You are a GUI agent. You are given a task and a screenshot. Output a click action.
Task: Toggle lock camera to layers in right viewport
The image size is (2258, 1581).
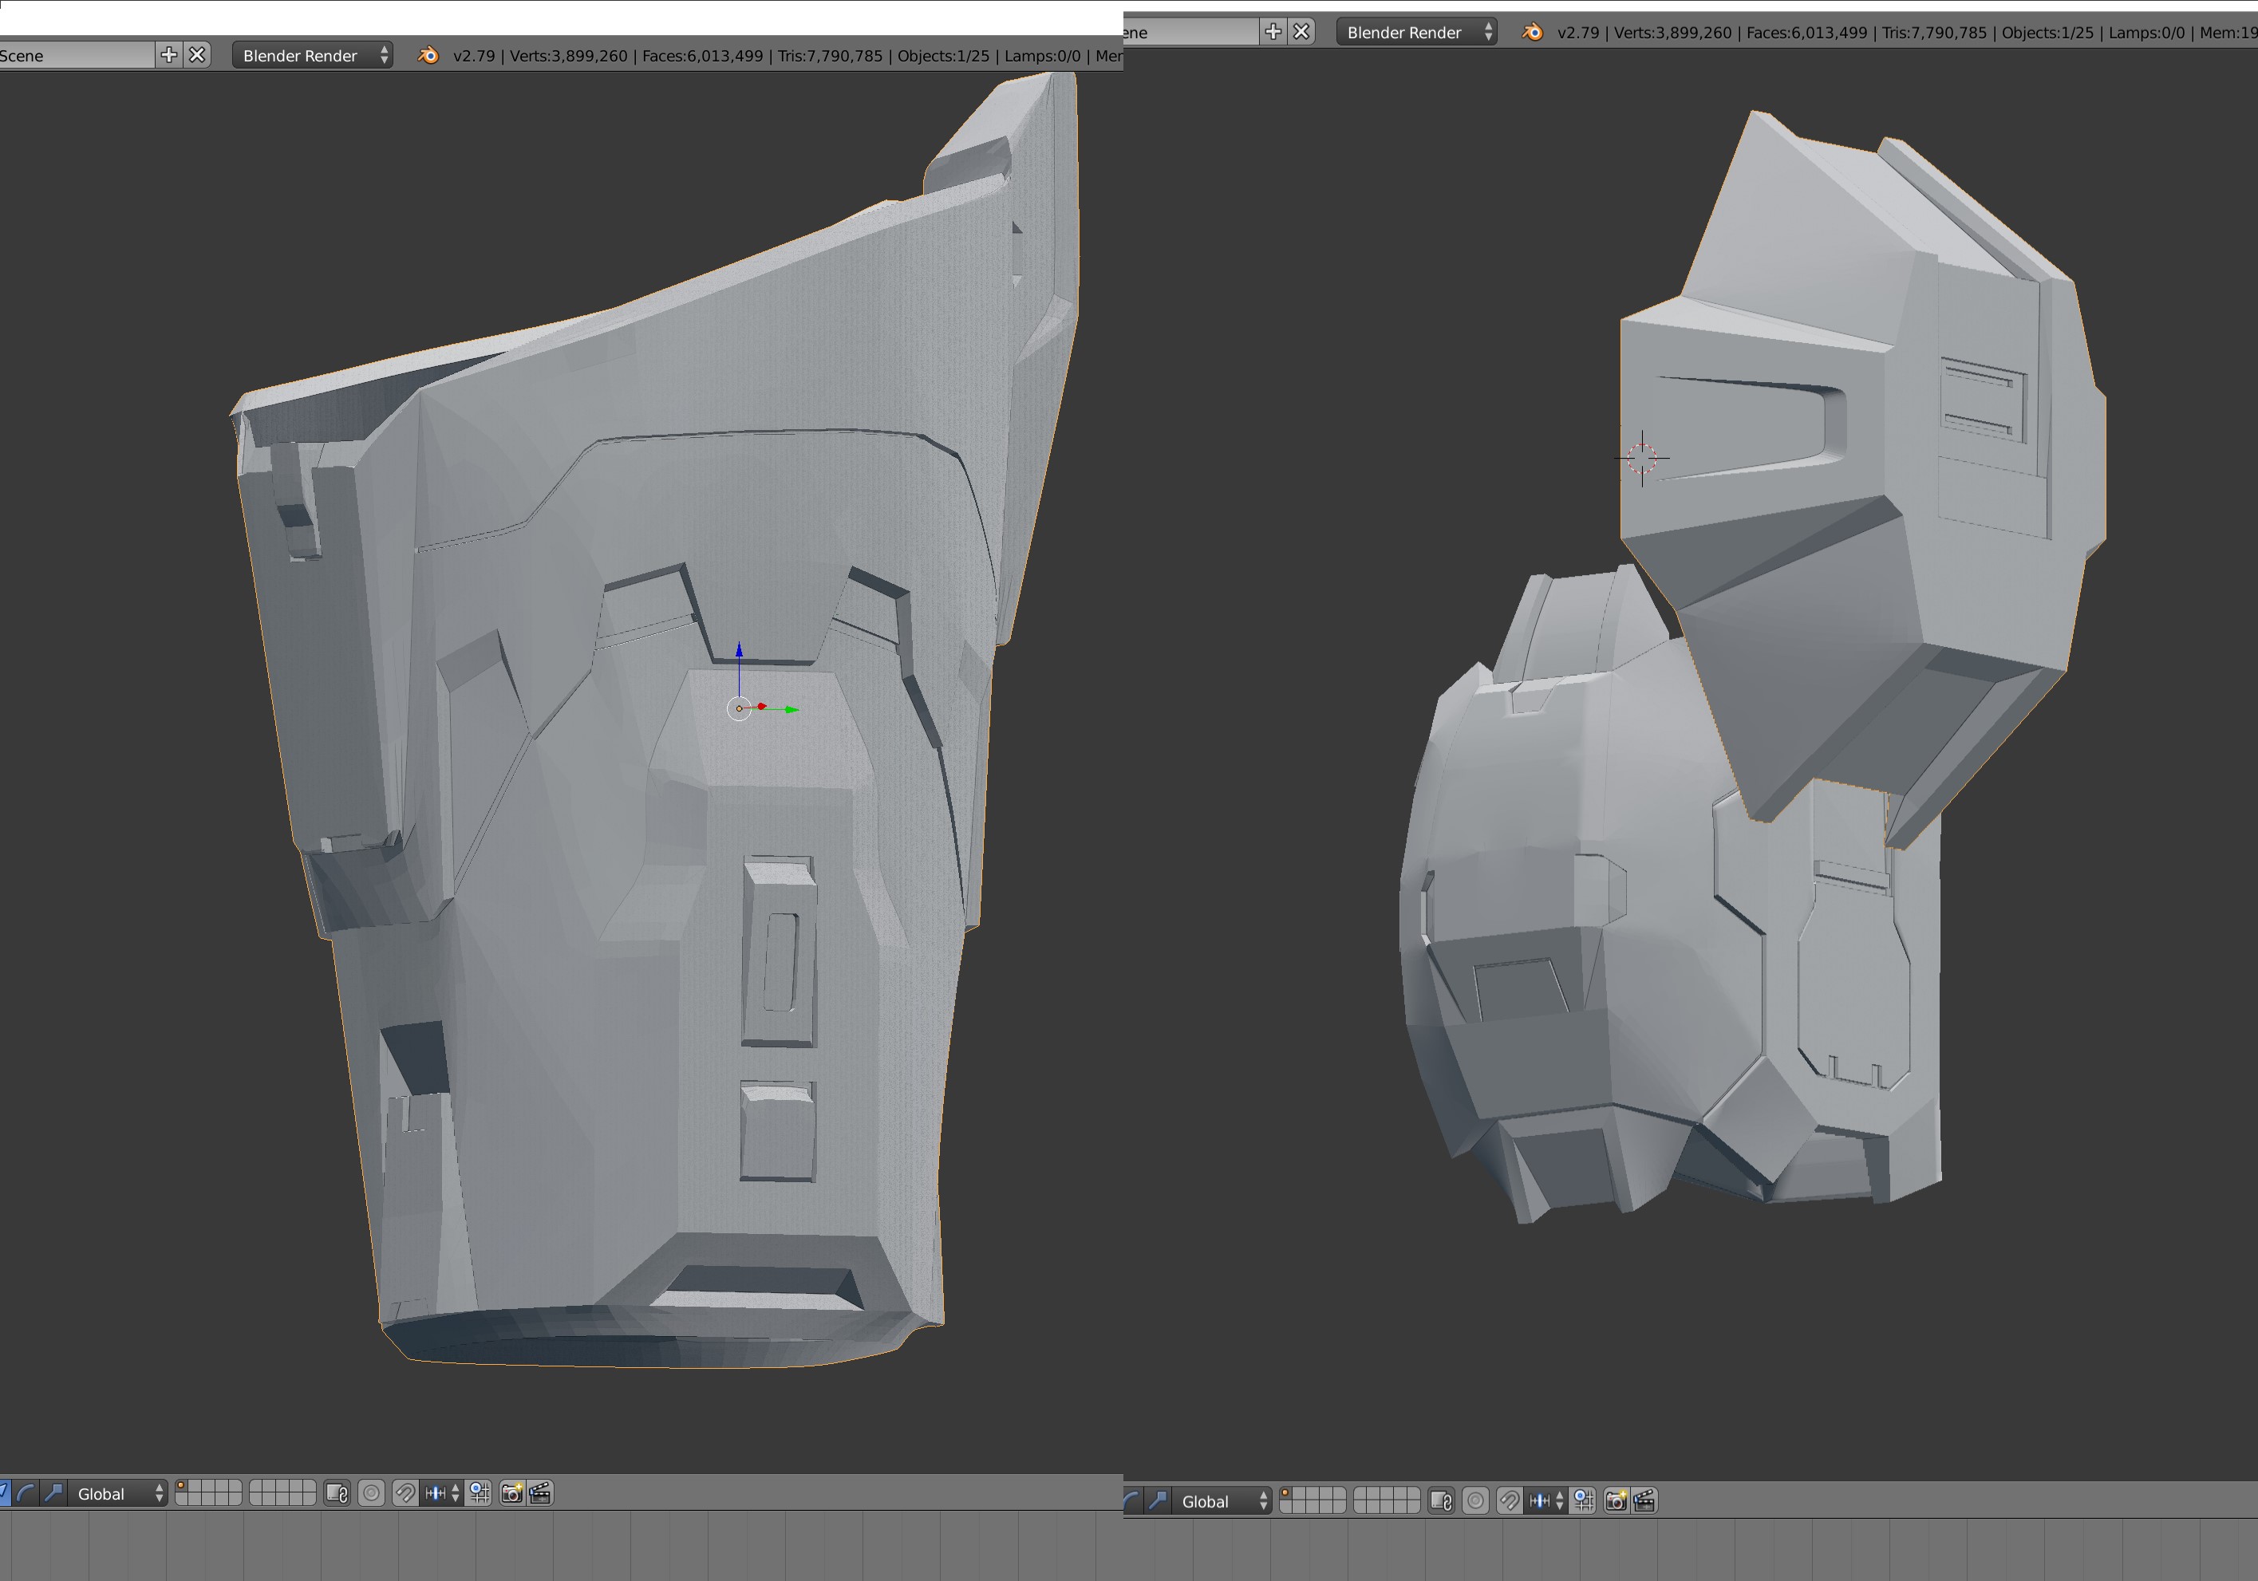(x=1442, y=1500)
